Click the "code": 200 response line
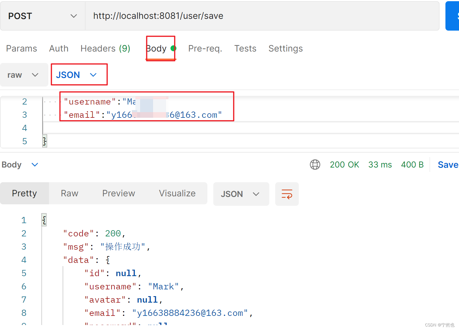 [94, 233]
